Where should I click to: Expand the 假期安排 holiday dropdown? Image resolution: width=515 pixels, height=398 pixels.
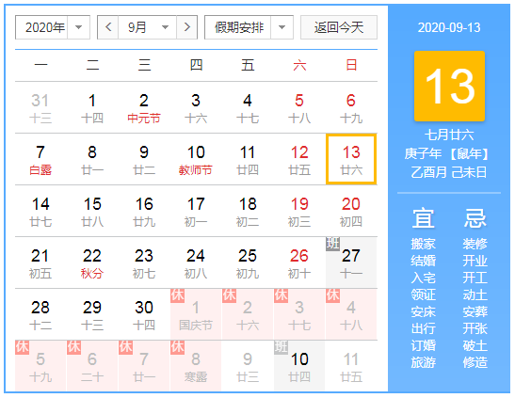[x=249, y=27]
